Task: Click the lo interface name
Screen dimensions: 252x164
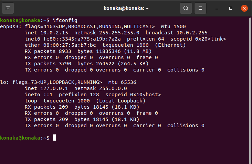Action: 3,82
